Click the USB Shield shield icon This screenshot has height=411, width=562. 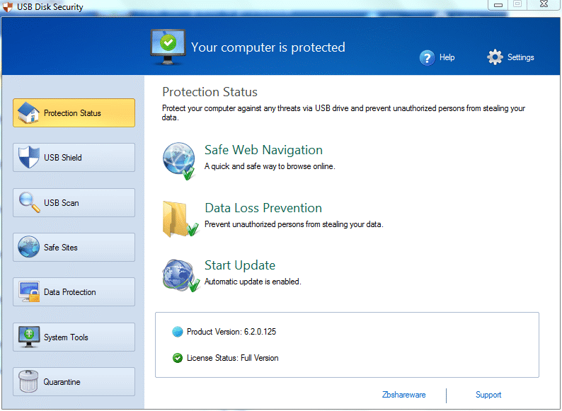29,157
